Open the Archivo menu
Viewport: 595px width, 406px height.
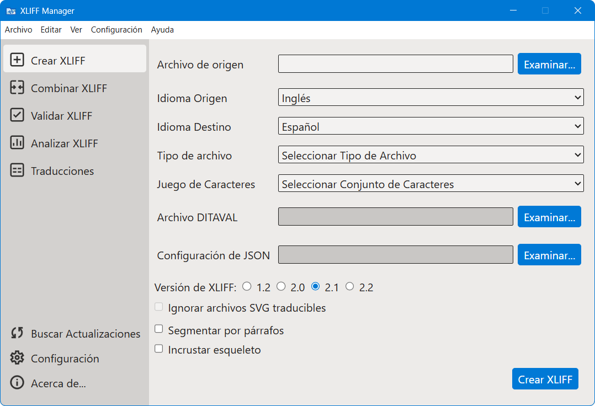(x=19, y=30)
